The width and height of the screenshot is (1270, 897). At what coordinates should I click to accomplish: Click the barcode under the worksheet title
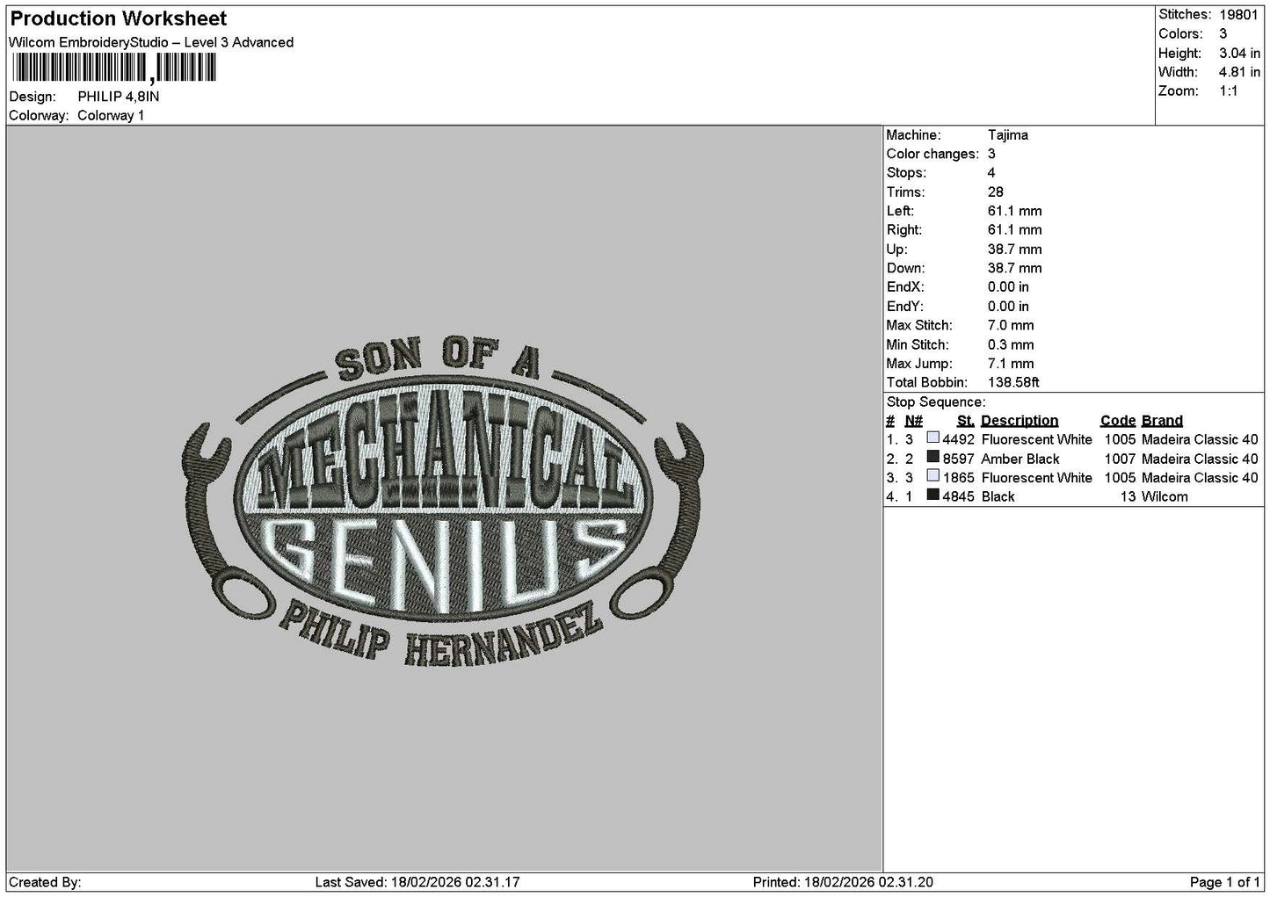112,69
